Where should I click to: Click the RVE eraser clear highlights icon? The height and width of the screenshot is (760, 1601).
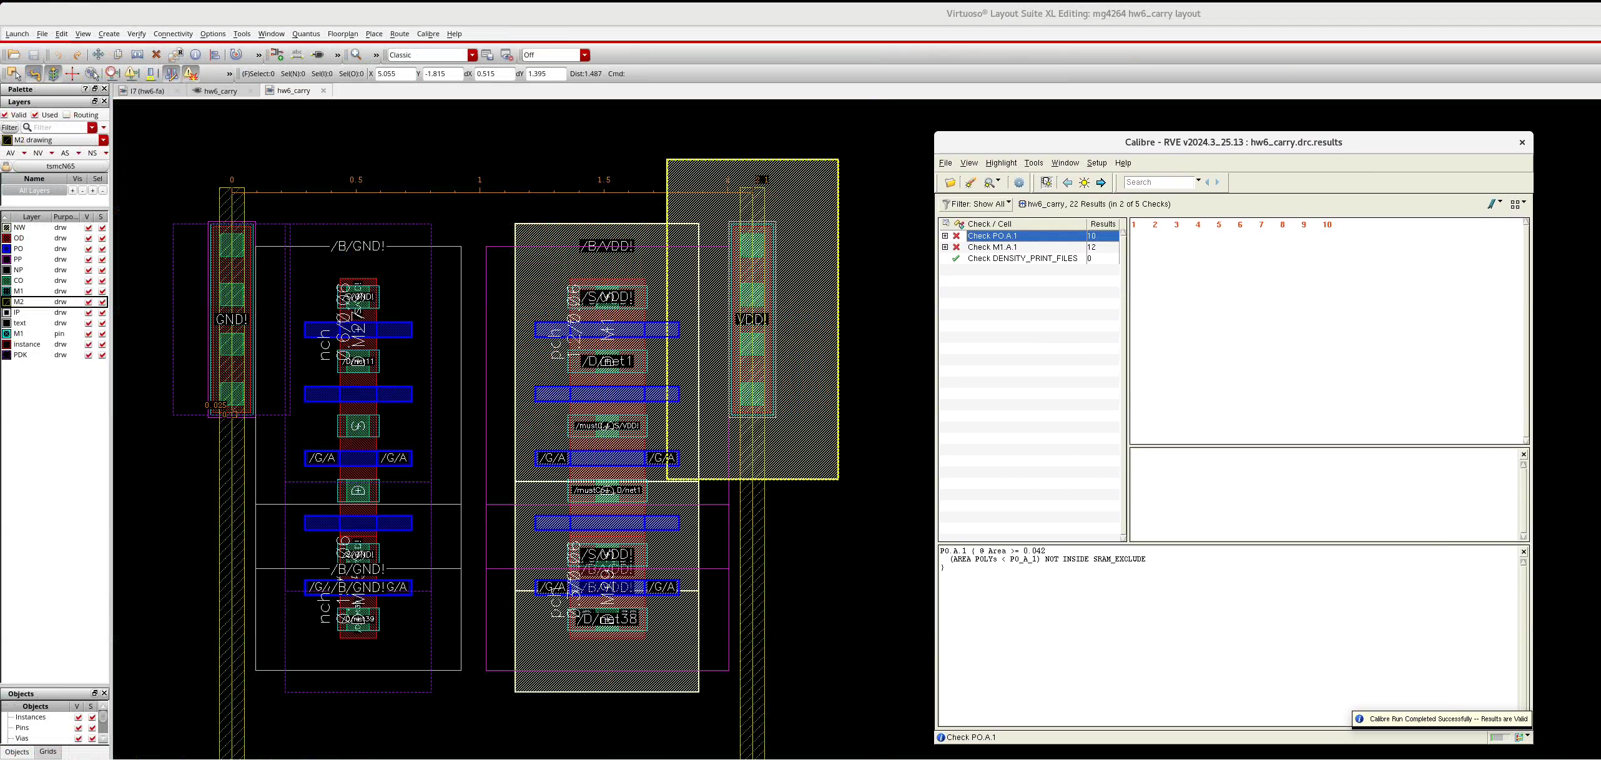[x=970, y=182]
